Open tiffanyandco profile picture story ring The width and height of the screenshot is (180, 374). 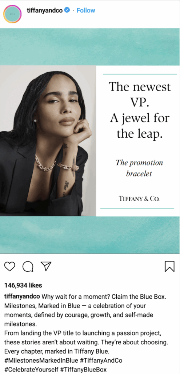[12, 14]
